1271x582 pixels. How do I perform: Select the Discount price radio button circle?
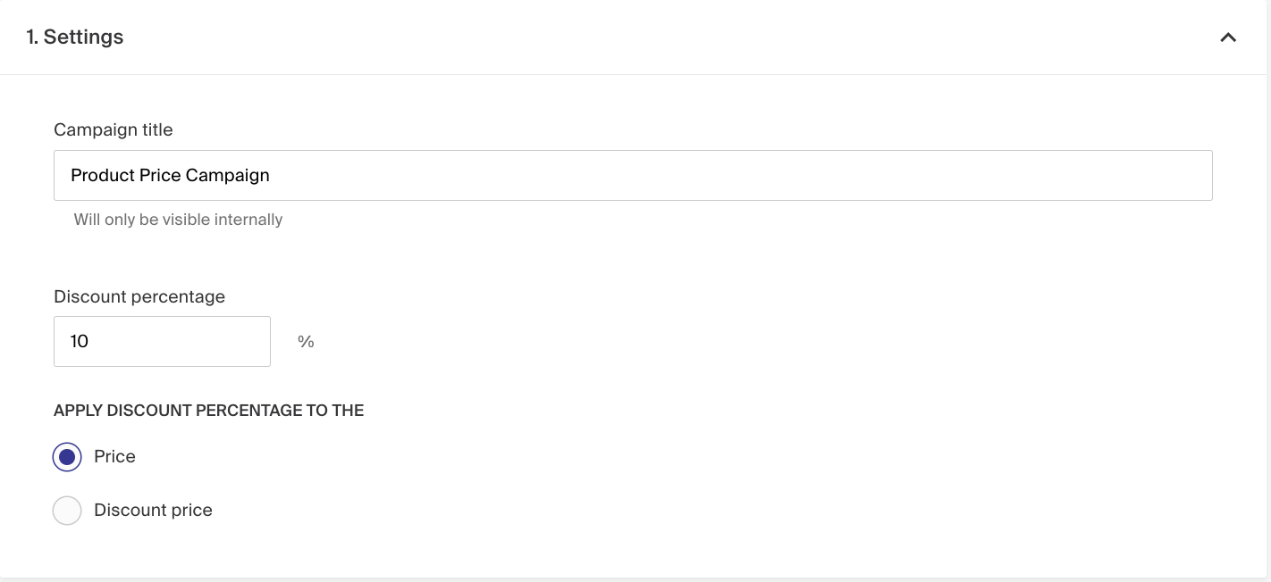pos(67,511)
